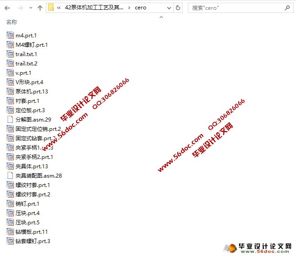Select the 压块.prt.4 file icon
This screenshot has height=256, width=296.
[x=10, y=213]
